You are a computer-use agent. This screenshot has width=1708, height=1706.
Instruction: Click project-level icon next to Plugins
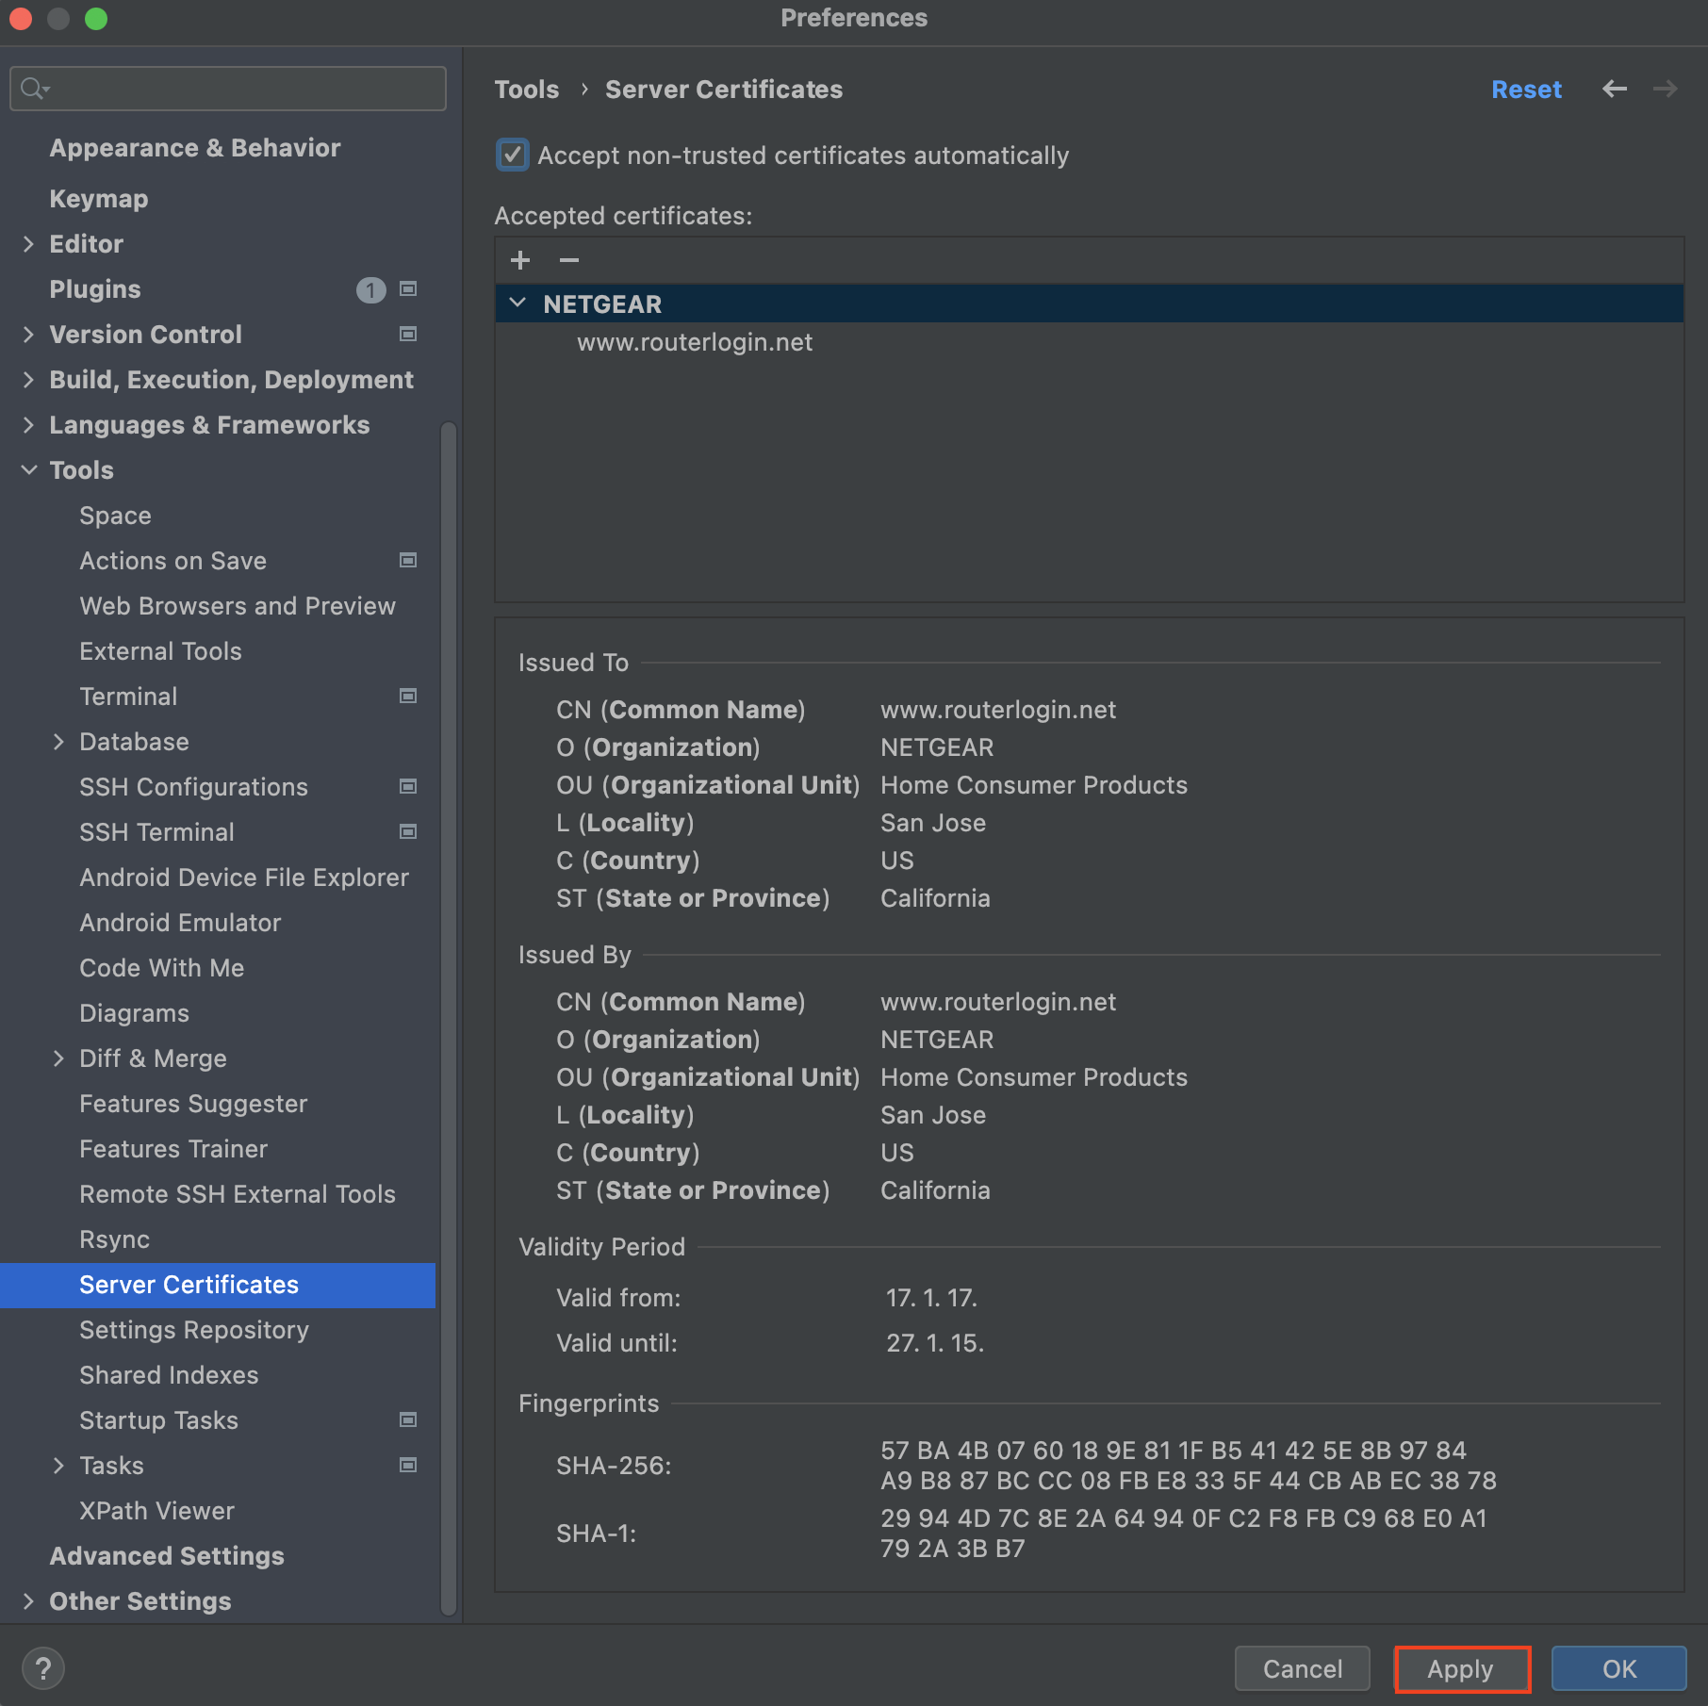pos(408,288)
